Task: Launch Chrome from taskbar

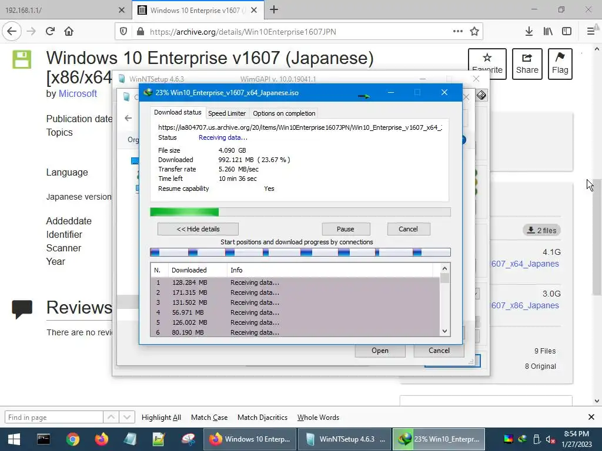Action: click(72, 439)
